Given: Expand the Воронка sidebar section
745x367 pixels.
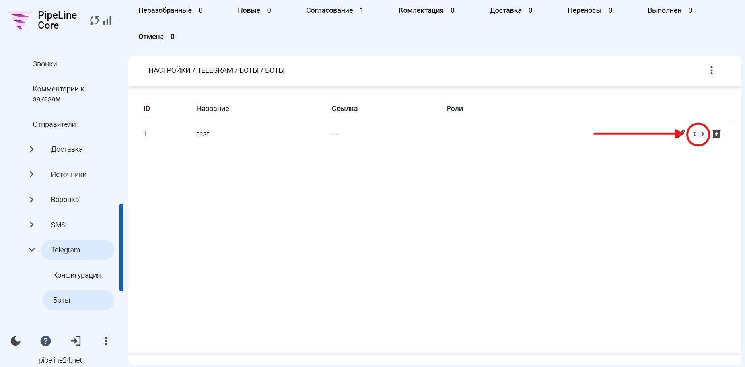Looking at the screenshot, I should pos(32,200).
